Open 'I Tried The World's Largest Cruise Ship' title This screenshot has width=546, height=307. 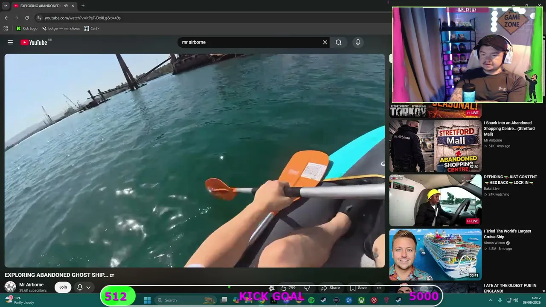(508, 234)
